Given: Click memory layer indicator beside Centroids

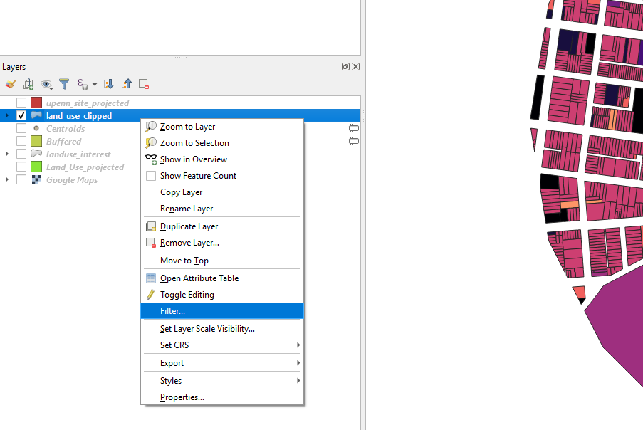Looking at the screenshot, I should 354,129.
